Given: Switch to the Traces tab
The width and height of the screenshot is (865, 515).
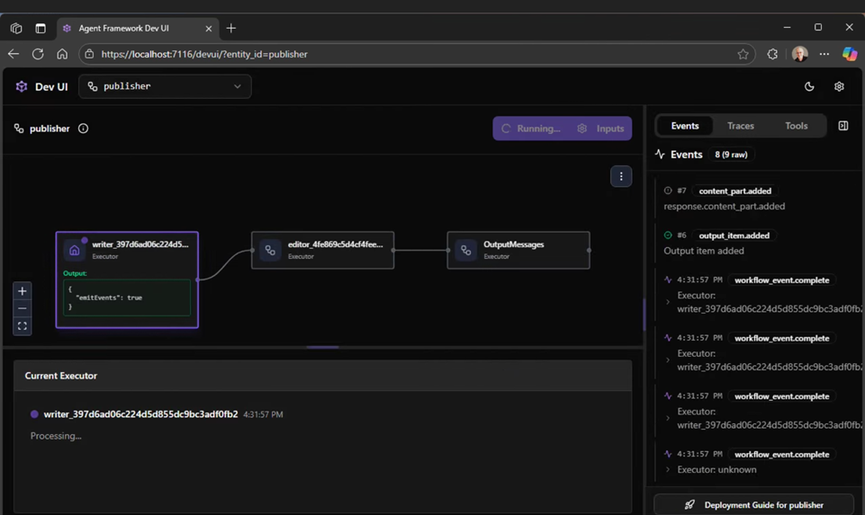Looking at the screenshot, I should (740, 126).
